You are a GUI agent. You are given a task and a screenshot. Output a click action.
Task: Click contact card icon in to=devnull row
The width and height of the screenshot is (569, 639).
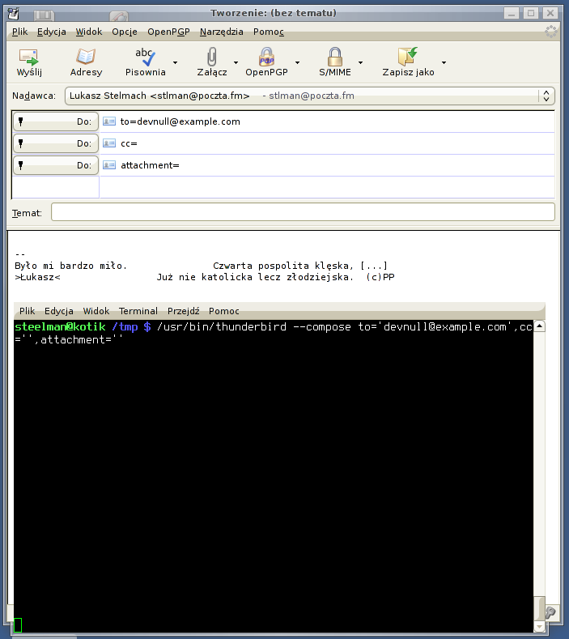pyautogui.click(x=108, y=121)
